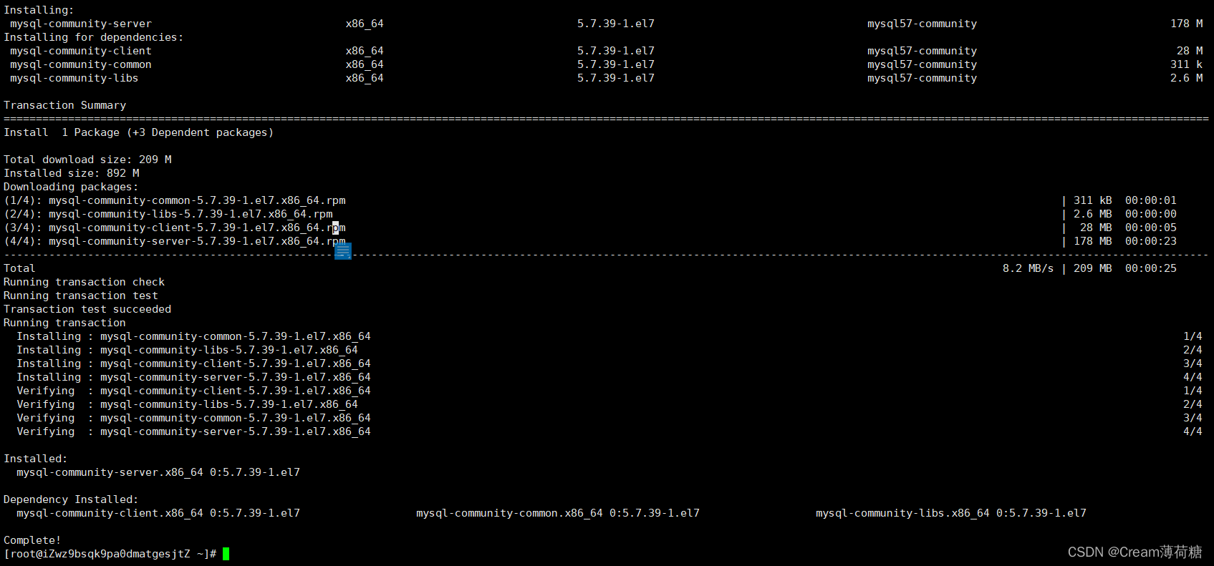This screenshot has width=1214, height=566.
Task: Select mysql-community-common in the dependencies table
Action: coord(81,64)
